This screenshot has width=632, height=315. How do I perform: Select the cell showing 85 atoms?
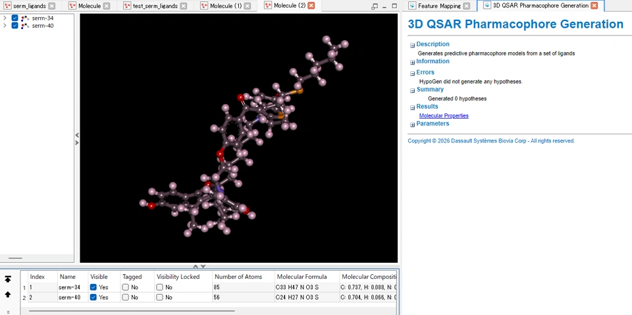[243, 287]
